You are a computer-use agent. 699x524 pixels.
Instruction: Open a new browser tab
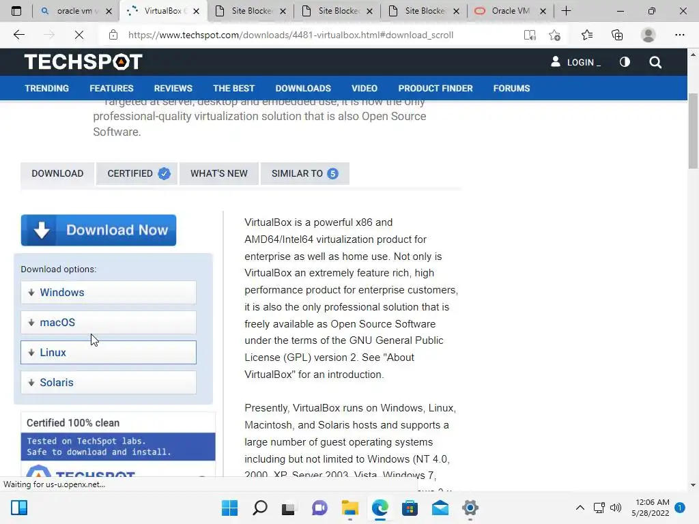tap(566, 11)
